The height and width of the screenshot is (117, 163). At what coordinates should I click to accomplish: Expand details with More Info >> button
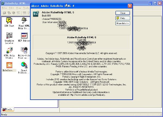click(x=123, y=23)
